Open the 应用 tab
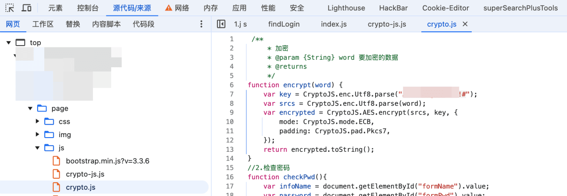567x196 pixels. pos(239,8)
